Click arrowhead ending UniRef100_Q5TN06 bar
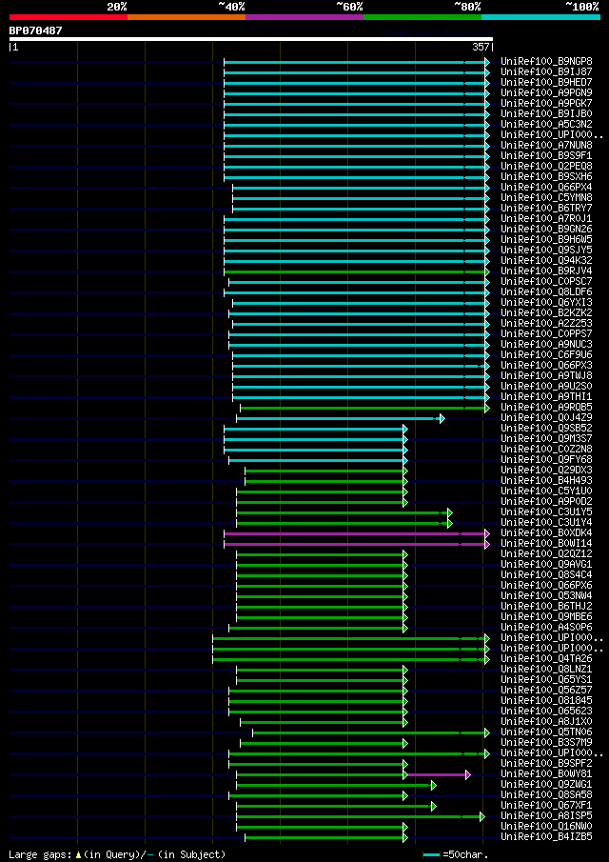 pyautogui.click(x=486, y=732)
